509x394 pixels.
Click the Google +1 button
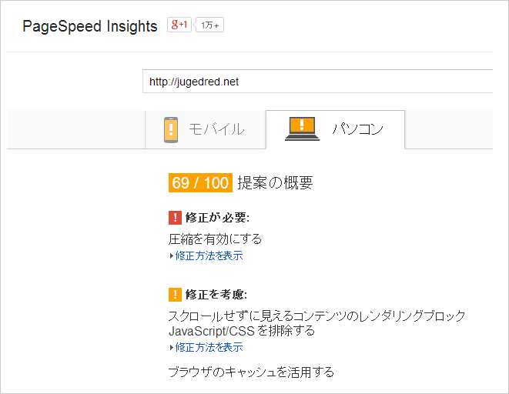coord(179,25)
